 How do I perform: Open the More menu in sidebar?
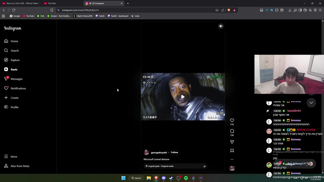pos(11,157)
